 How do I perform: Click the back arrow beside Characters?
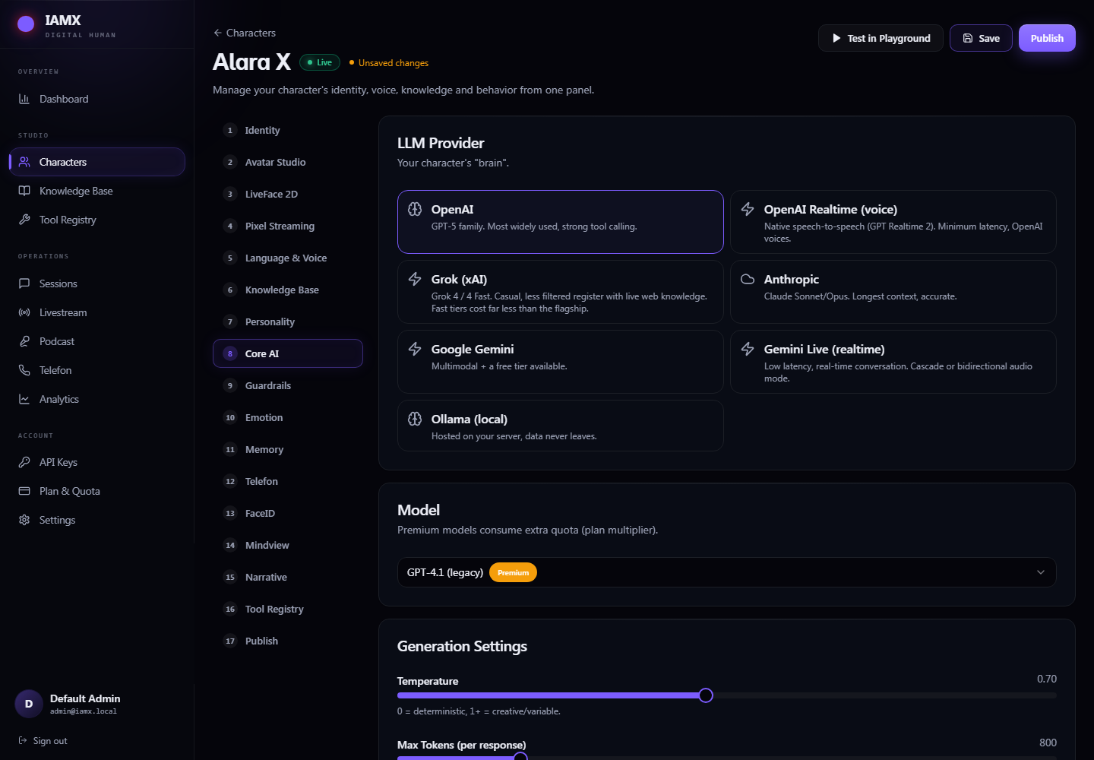[x=217, y=33]
